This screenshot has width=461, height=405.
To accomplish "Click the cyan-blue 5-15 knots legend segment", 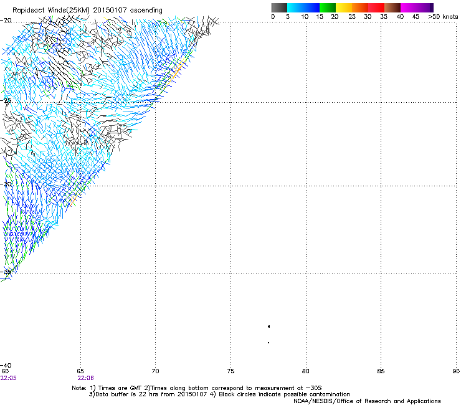I will tap(303, 7).
